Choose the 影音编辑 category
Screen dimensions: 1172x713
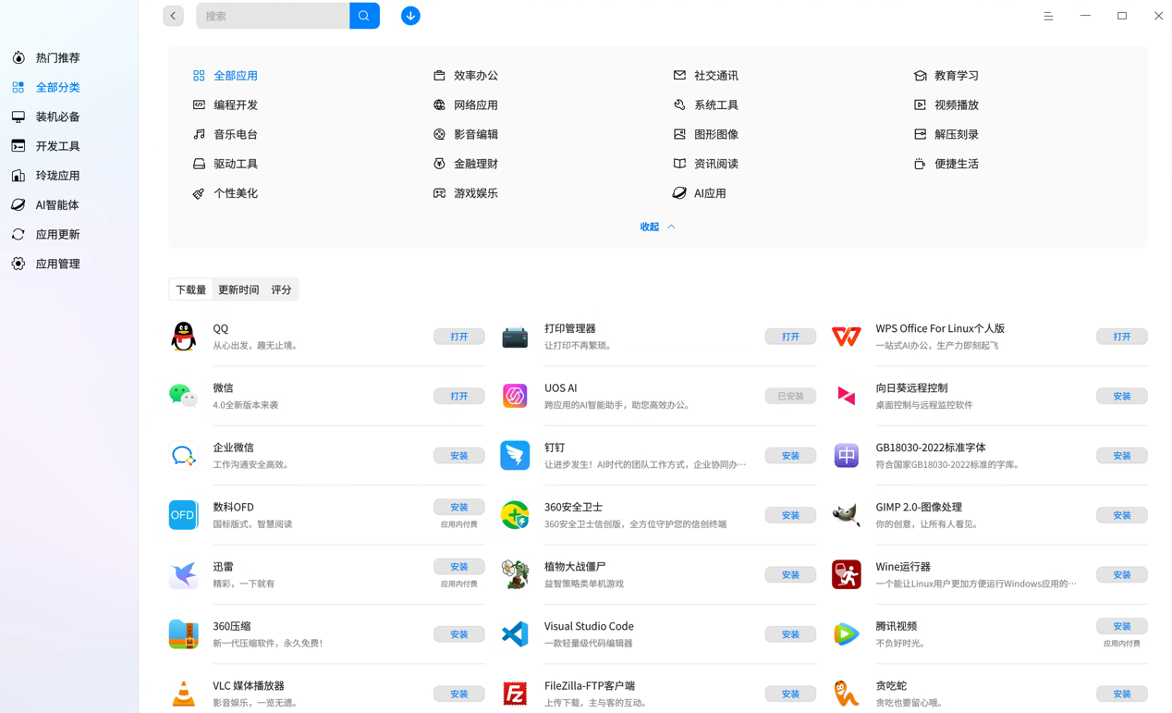coord(466,134)
